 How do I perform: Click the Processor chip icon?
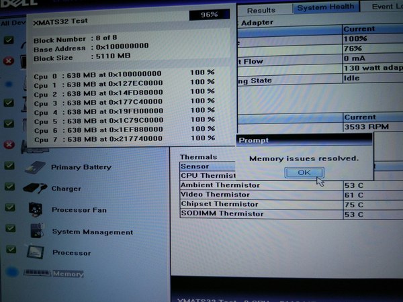point(36,252)
